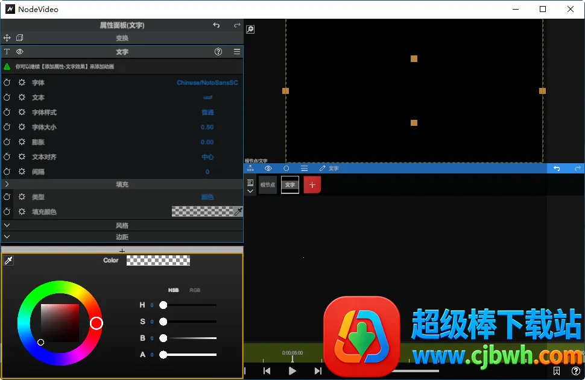This screenshot has height=380, width=585.
Task: Expand the 风格 section
Action: [7, 225]
